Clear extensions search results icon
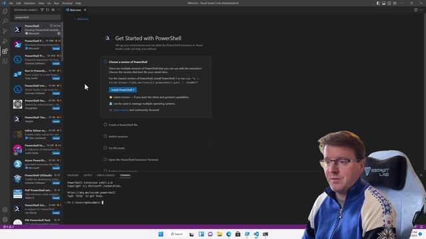The image size is (426, 239). pos(53,10)
